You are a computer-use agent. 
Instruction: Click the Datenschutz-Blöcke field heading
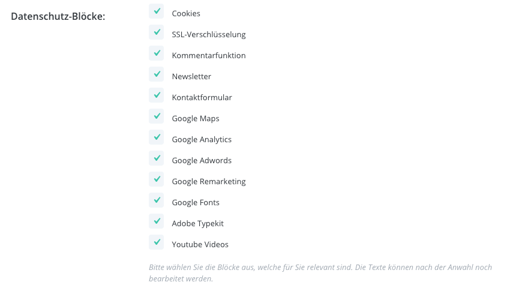coord(58,16)
